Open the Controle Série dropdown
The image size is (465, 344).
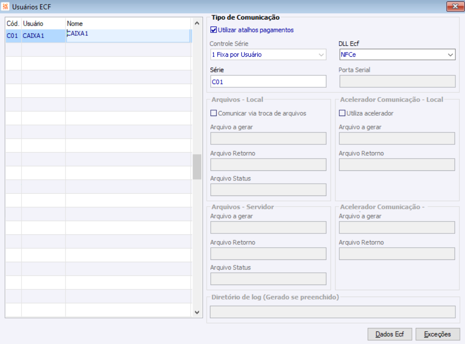click(x=268, y=55)
